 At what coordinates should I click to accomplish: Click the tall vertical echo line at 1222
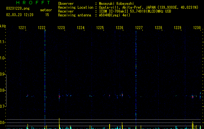click(45, 78)
